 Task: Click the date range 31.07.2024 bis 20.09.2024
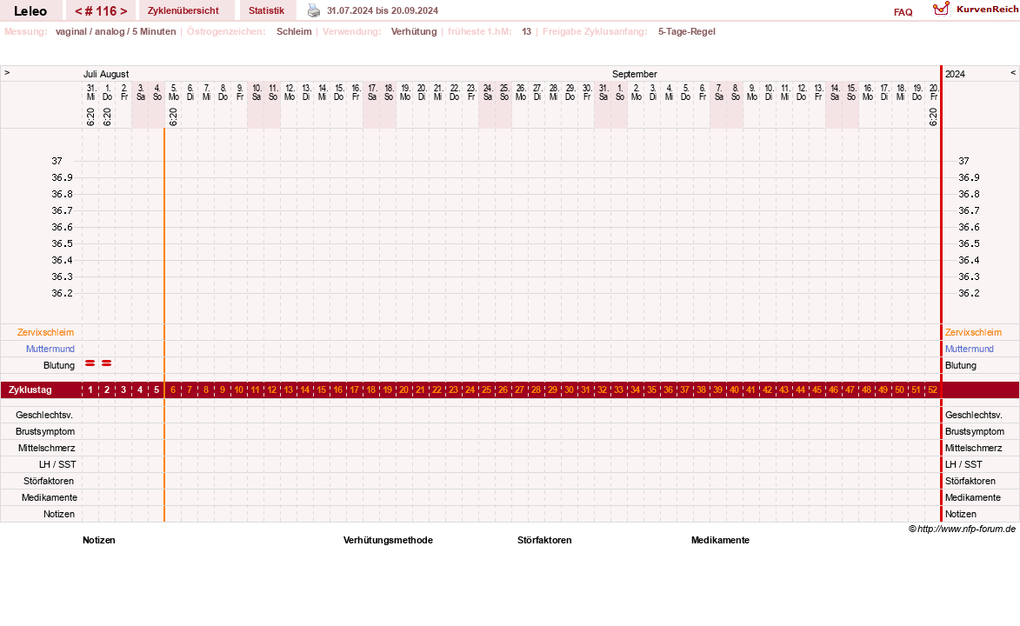[x=383, y=11]
